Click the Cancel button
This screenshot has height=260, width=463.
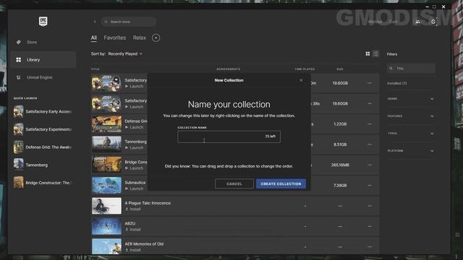(234, 183)
